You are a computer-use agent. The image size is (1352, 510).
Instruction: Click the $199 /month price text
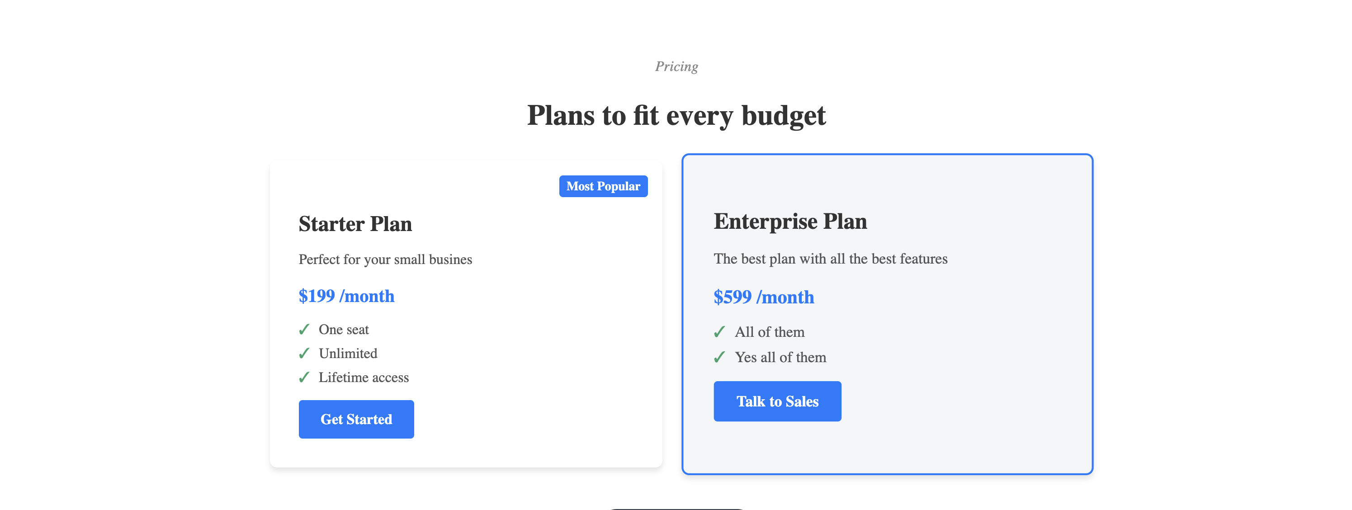click(346, 296)
